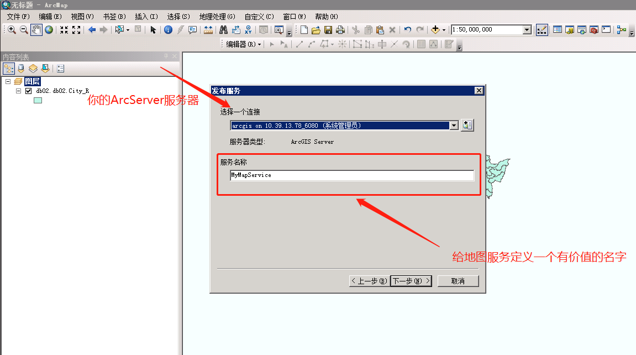The width and height of the screenshot is (636, 355).
Task: Open the ArcToolbox window
Action: 595,29
